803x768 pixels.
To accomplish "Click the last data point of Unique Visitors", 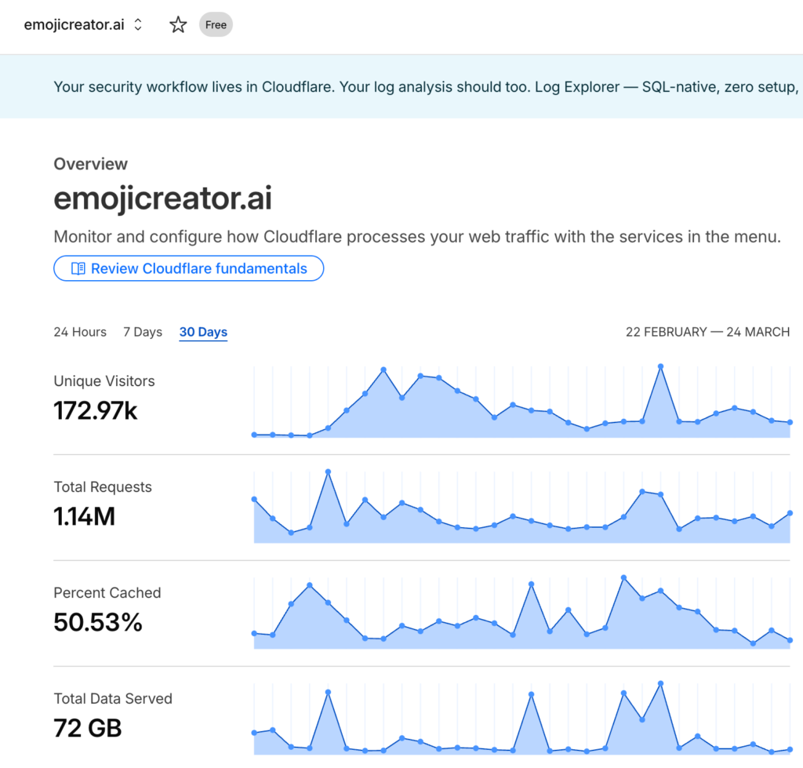I will (790, 422).
